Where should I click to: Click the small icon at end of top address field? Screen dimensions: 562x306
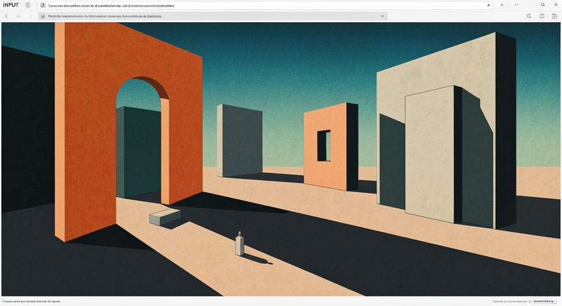488,5
